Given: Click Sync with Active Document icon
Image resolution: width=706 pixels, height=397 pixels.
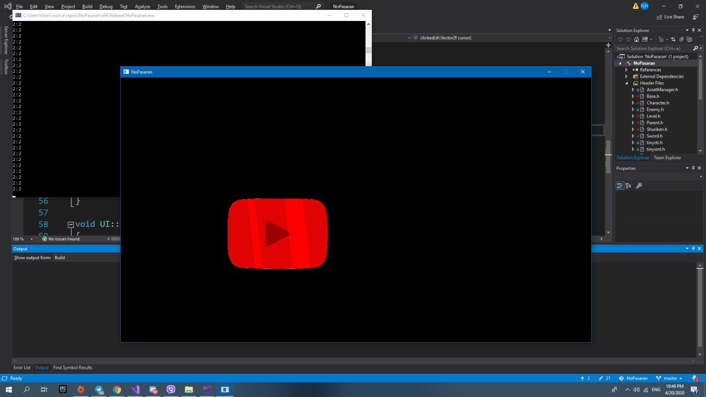Looking at the screenshot, I should point(673,40).
